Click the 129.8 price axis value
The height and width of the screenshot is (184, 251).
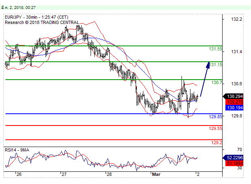pos(236,116)
